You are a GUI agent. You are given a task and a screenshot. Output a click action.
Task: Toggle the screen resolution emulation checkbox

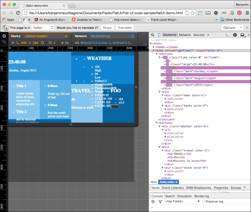[13, 43]
